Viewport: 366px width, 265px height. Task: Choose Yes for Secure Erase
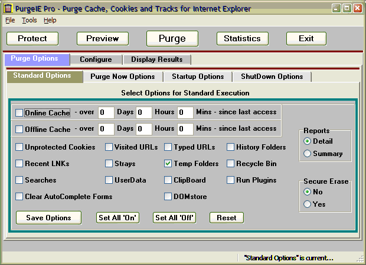307,204
